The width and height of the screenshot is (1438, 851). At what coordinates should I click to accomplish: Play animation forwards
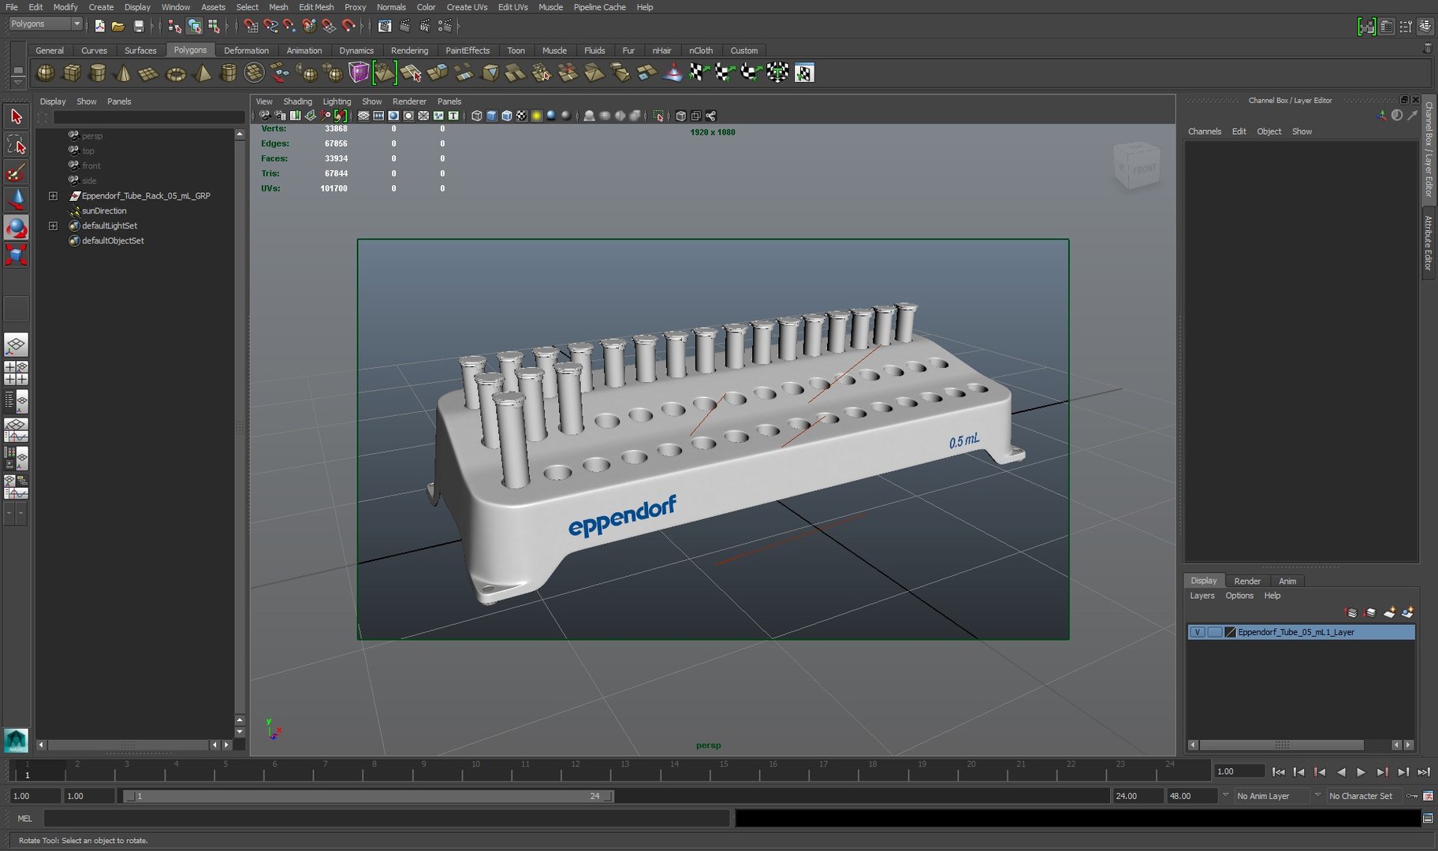1362,773
